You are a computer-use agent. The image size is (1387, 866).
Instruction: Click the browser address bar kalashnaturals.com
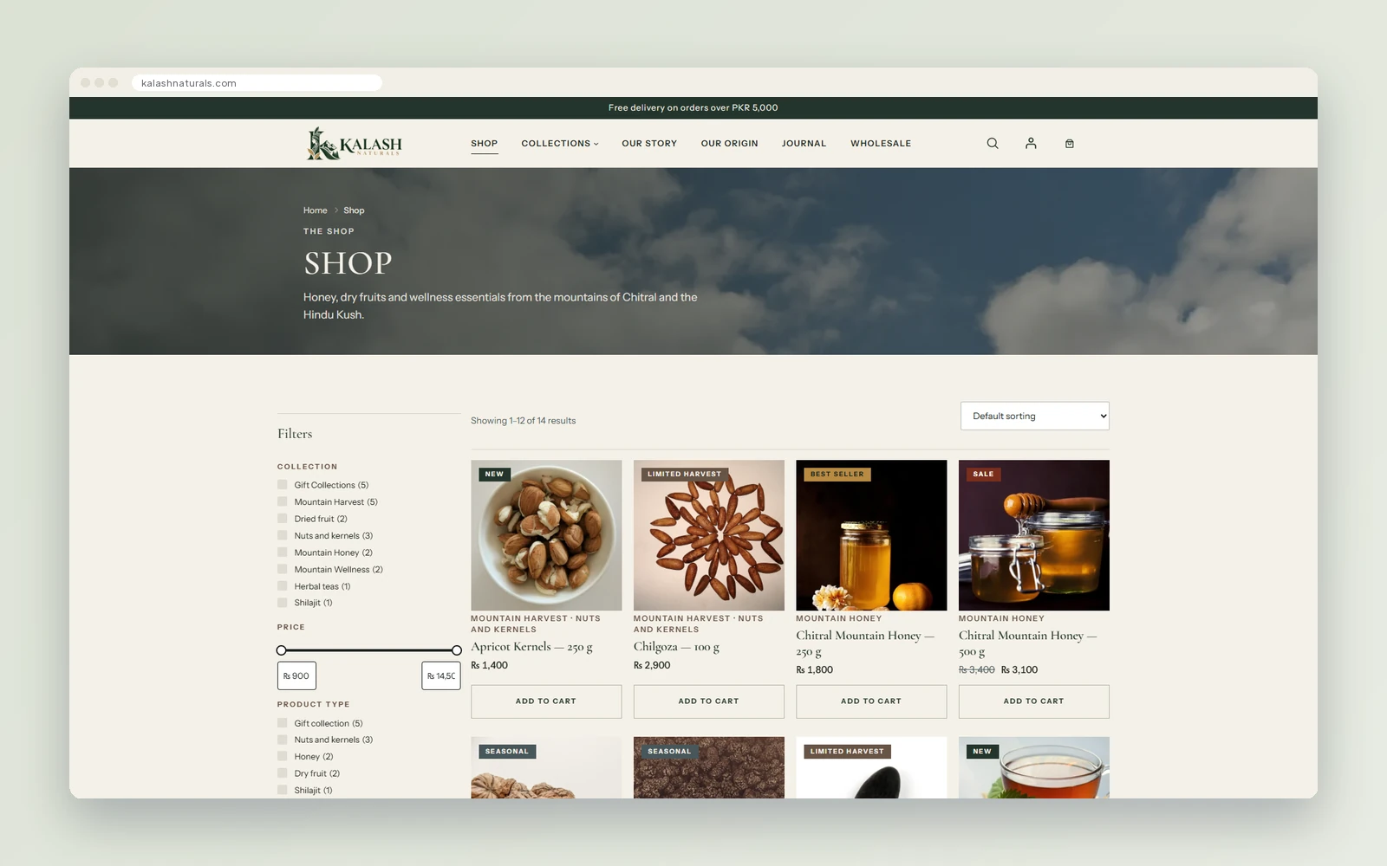point(257,83)
